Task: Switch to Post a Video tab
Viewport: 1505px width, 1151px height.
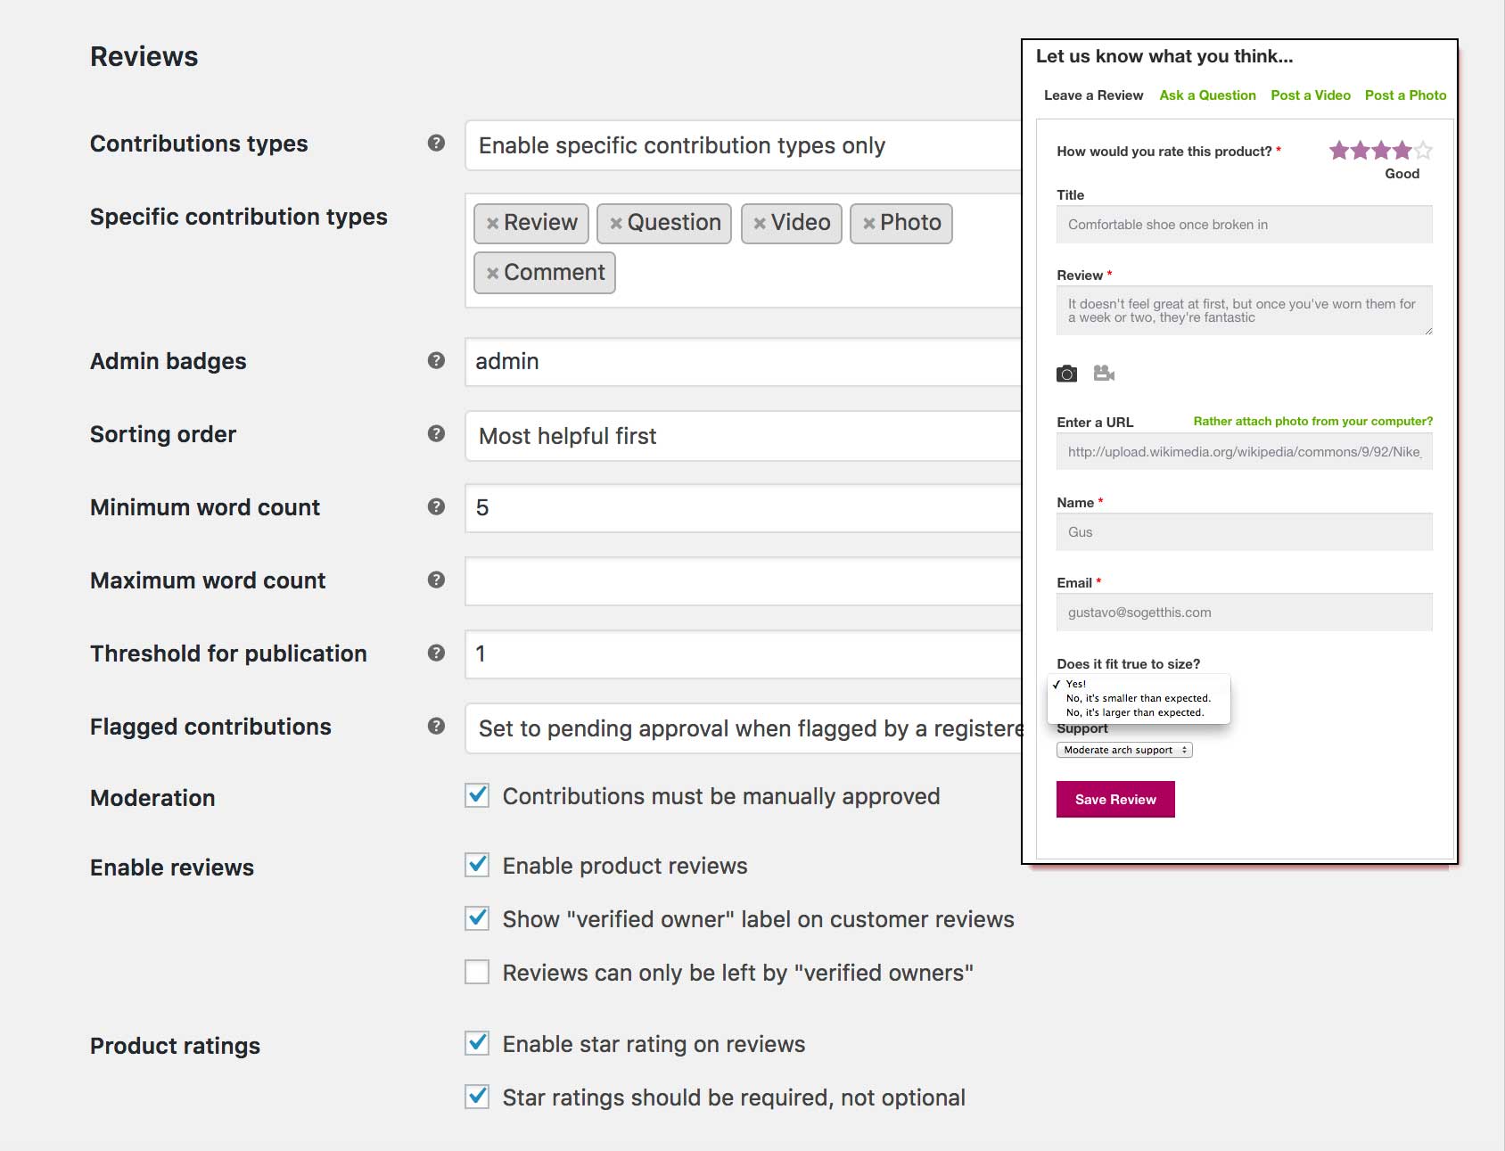Action: click(x=1310, y=95)
